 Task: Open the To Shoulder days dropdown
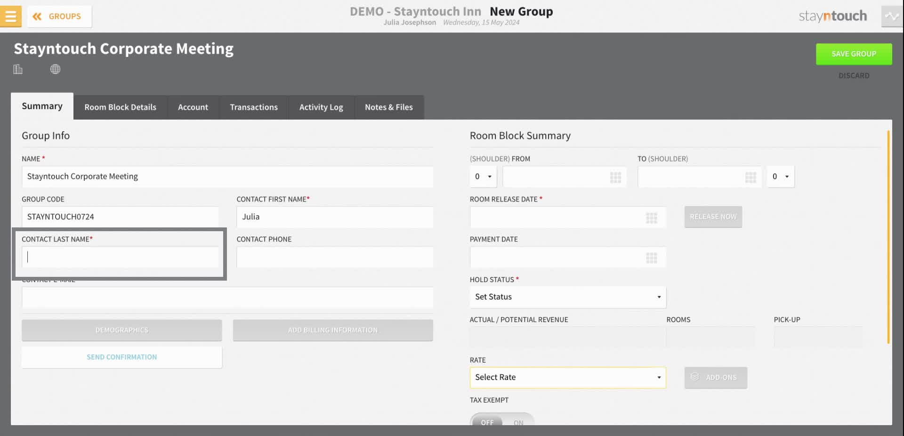pos(781,177)
